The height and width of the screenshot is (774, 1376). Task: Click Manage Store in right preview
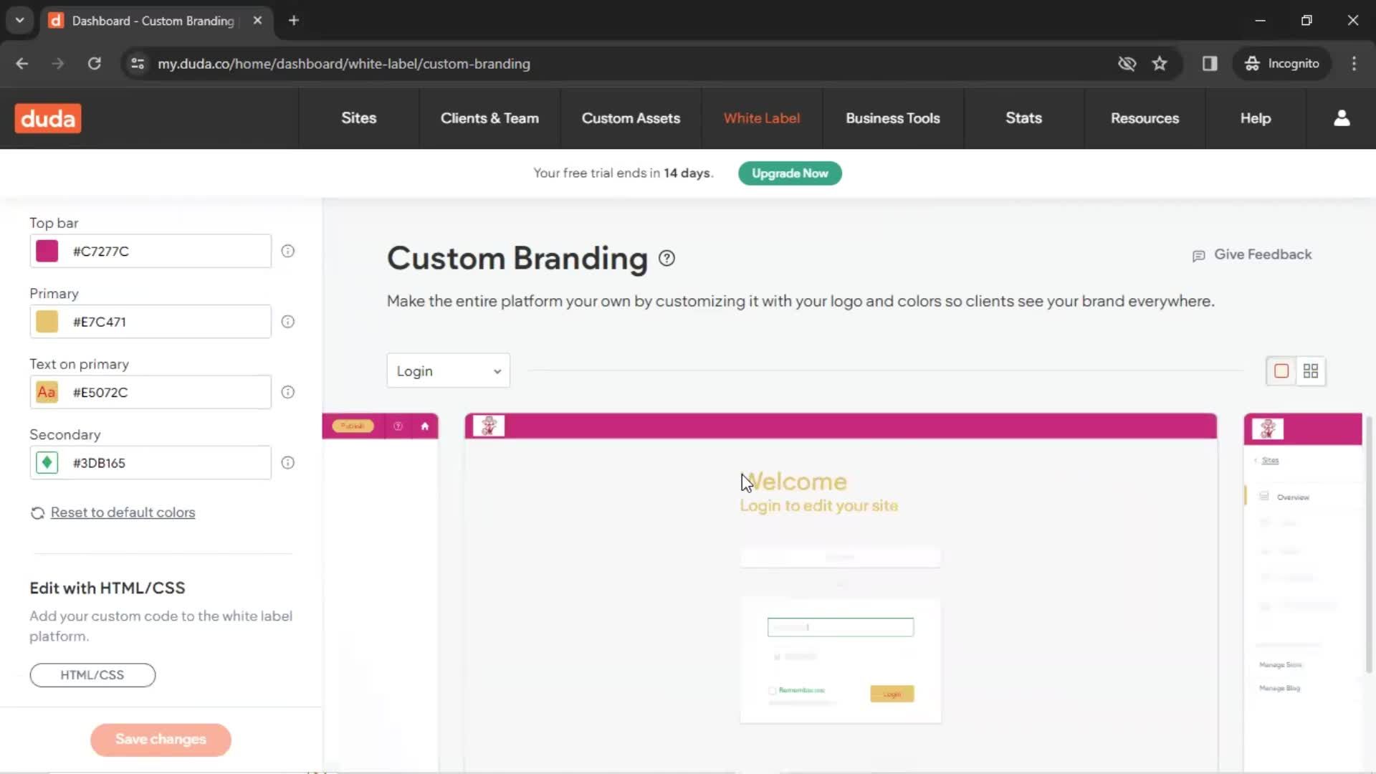(1280, 665)
